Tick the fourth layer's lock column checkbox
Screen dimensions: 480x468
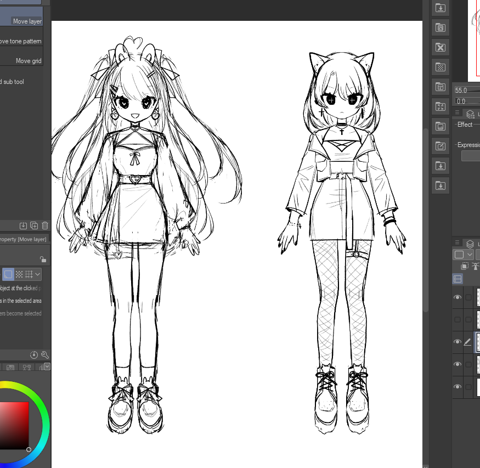pos(468,364)
